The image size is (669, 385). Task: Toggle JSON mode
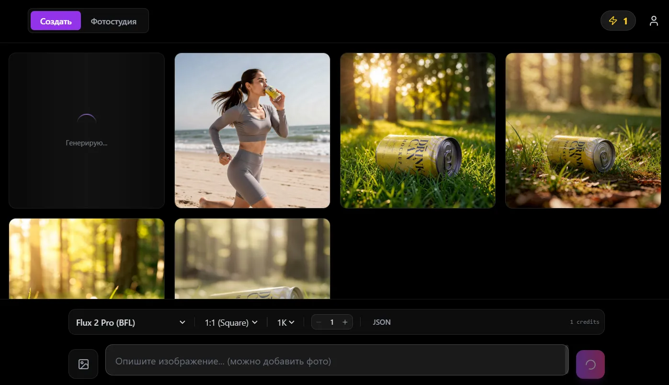coord(382,322)
